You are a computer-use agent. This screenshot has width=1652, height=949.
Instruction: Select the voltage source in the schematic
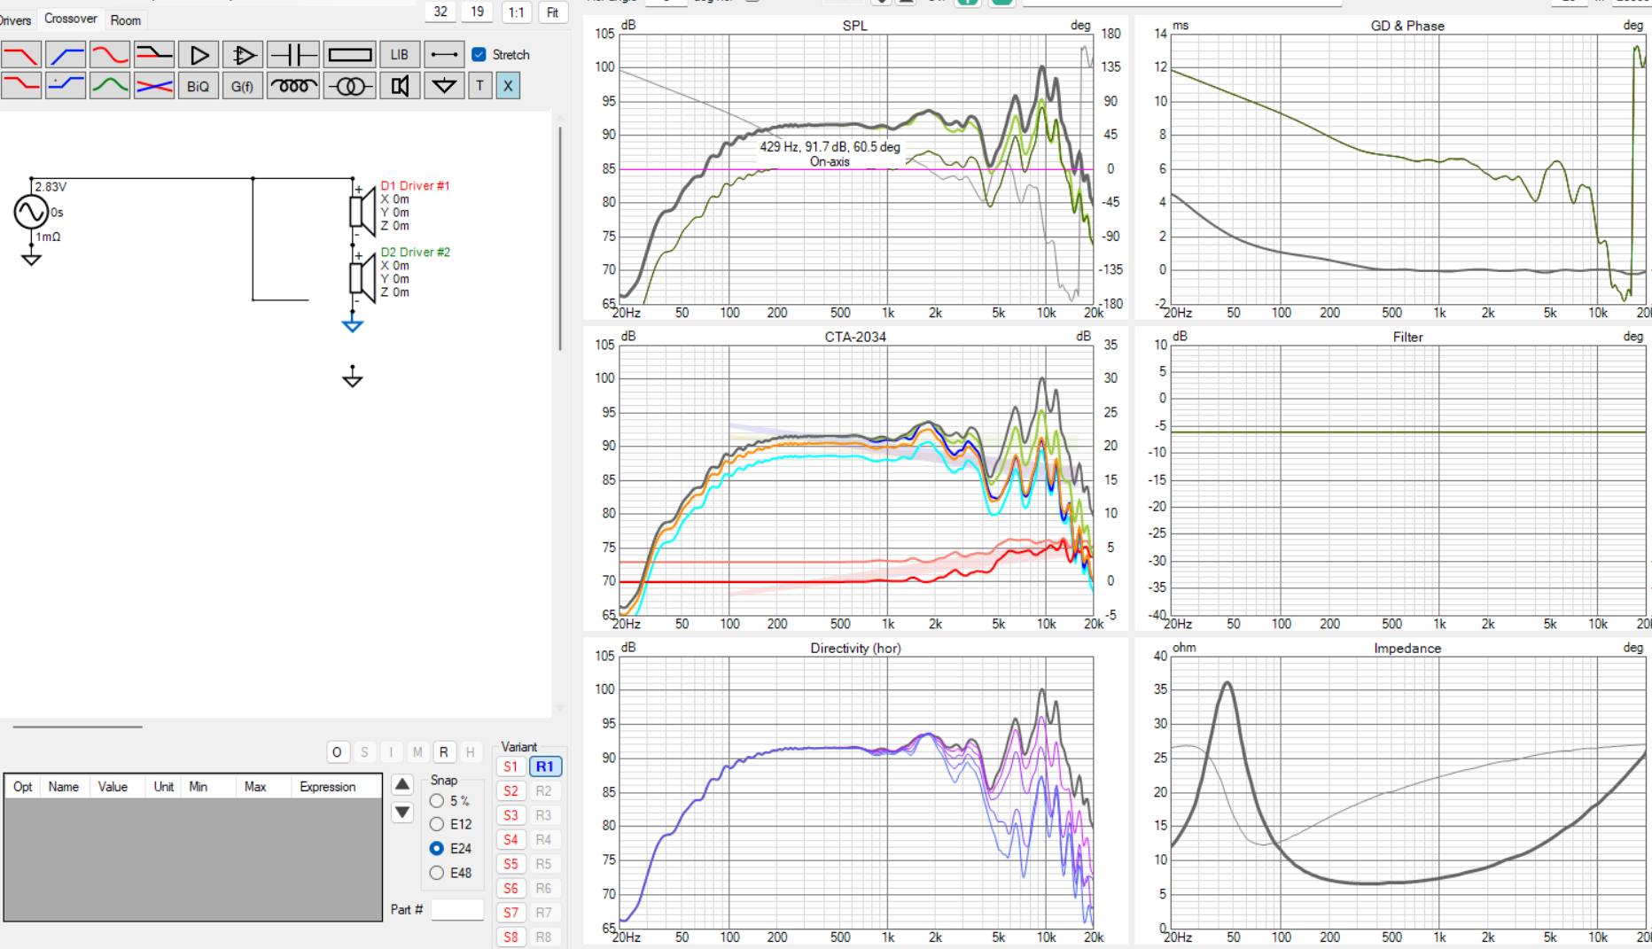click(31, 212)
